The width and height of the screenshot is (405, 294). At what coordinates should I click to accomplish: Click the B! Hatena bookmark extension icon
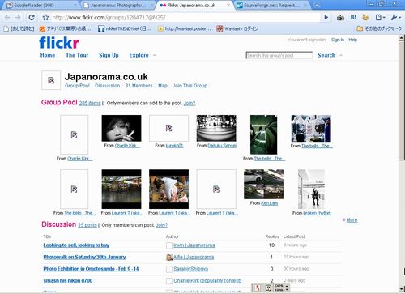(353, 18)
